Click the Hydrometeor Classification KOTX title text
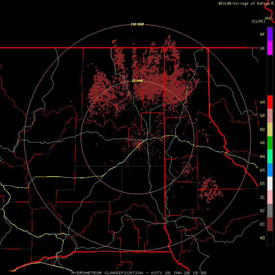This screenshot has width=275, height=275. [x=139, y=273]
